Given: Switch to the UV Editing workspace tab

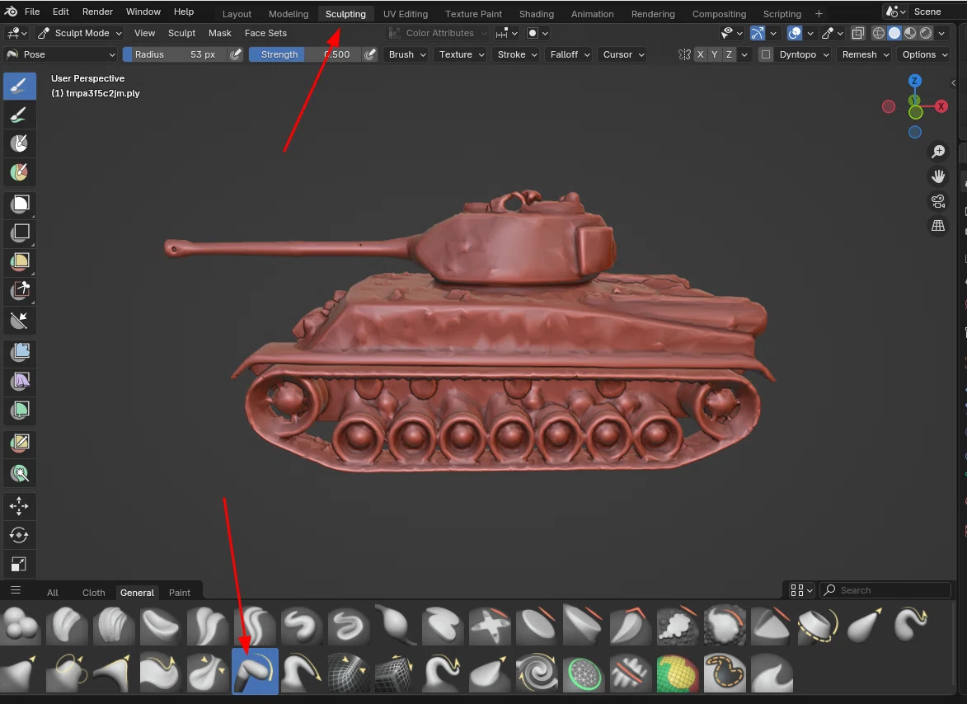Looking at the screenshot, I should tap(405, 13).
